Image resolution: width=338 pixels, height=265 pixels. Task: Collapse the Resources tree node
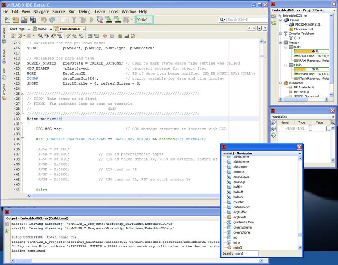(x=281, y=83)
